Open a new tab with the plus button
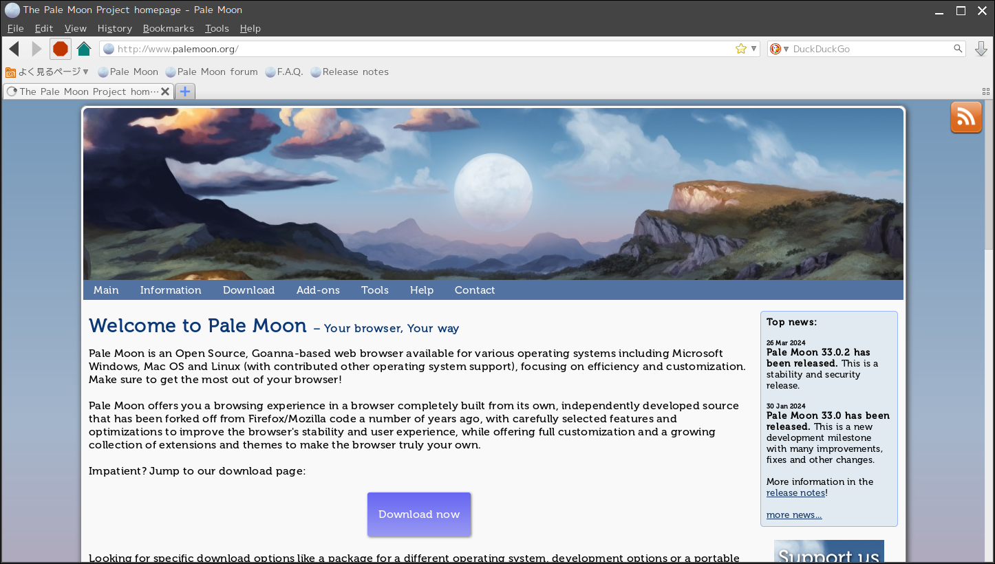Viewport: 995px width, 564px height. [x=185, y=91]
